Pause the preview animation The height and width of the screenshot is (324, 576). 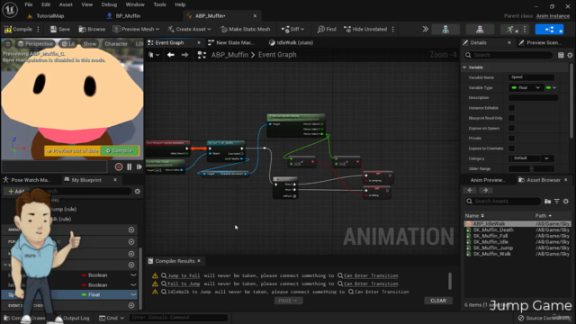[130, 166]
